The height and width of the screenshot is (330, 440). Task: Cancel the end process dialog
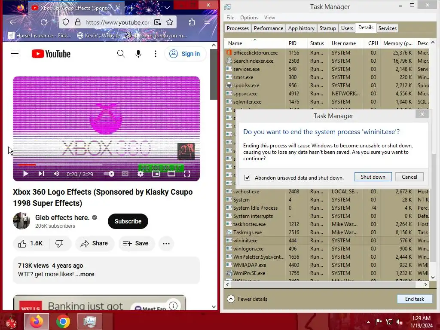point(409,177)
